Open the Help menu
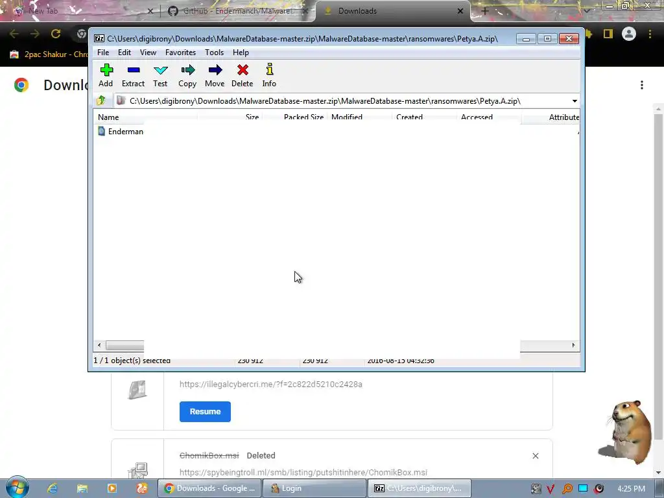The image size is (664, 498). coord(241,53)
